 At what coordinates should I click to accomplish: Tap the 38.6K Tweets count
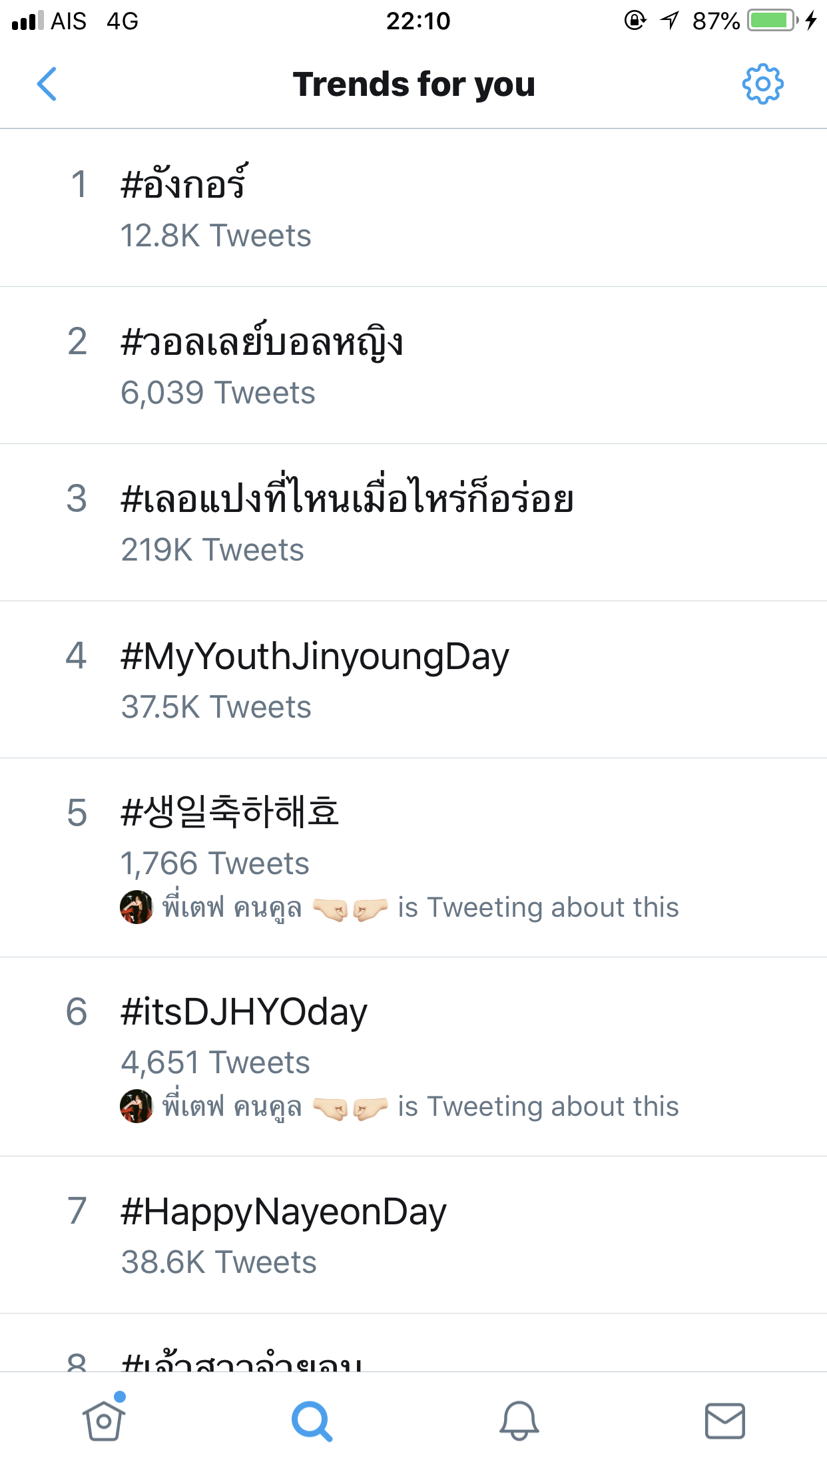coord(218,1262)
